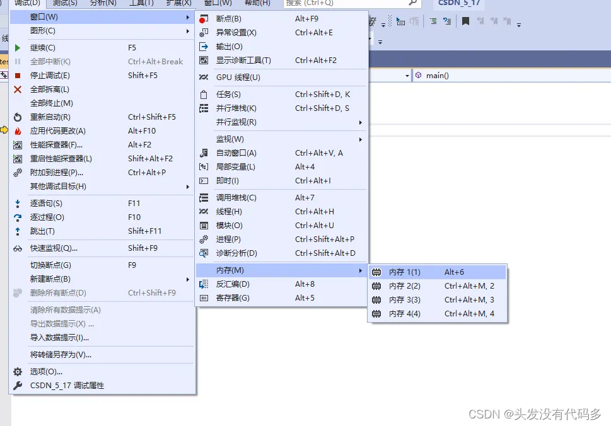
Task: Choose GPU 线程(U) menu entry
Action: 281,78
